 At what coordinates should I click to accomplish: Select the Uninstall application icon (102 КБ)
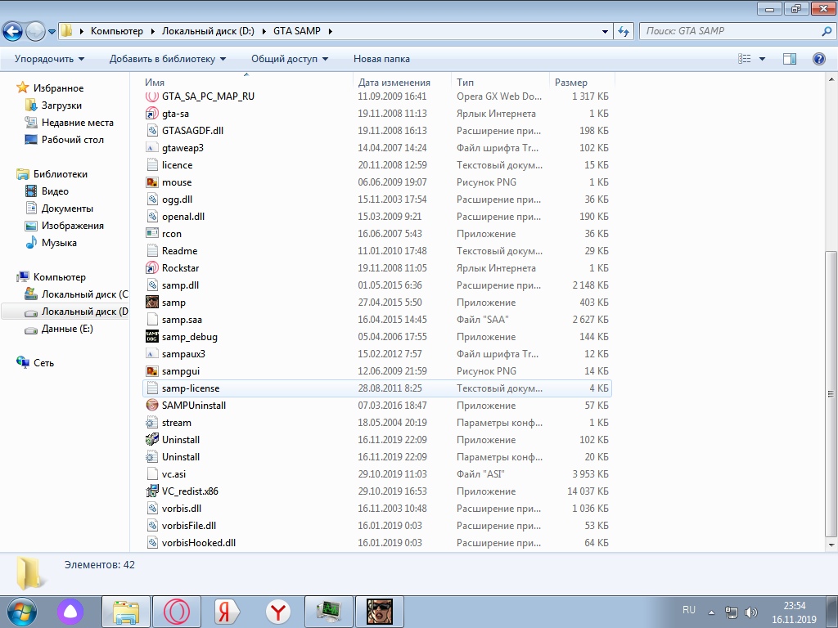[152, 439]
